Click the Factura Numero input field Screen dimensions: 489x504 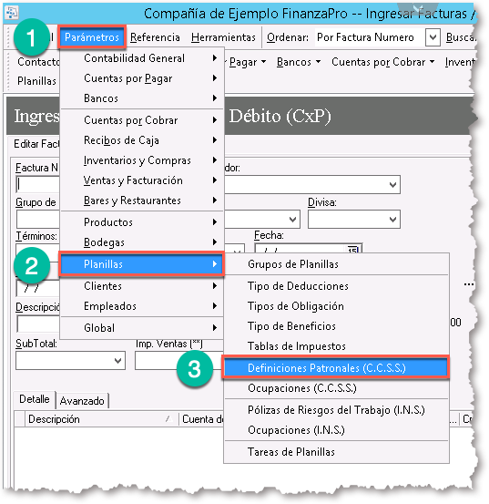38,184
